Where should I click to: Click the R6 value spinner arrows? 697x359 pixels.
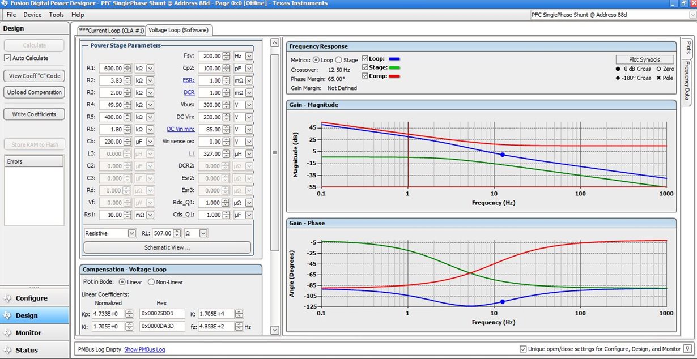(127, 129)
